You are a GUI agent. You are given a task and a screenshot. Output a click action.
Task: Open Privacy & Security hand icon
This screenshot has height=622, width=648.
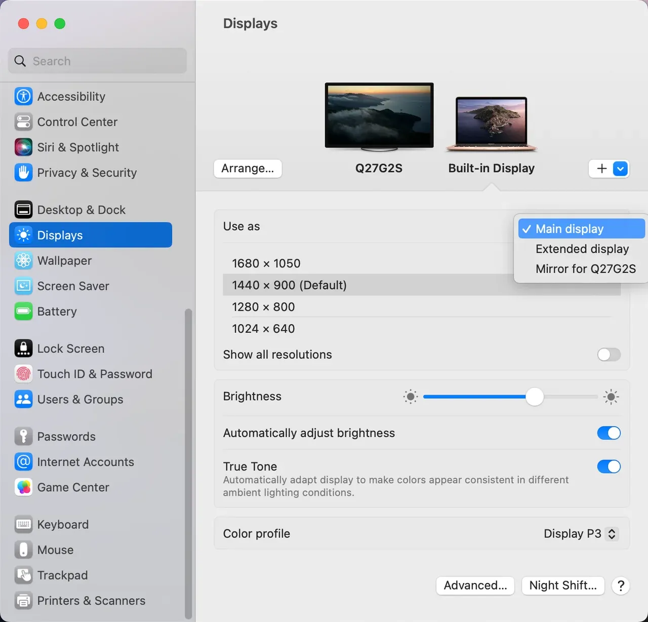(23, 172)
